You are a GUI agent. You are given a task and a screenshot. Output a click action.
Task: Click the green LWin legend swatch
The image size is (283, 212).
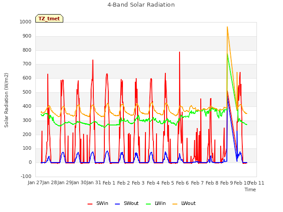click(x=148, y=204)
